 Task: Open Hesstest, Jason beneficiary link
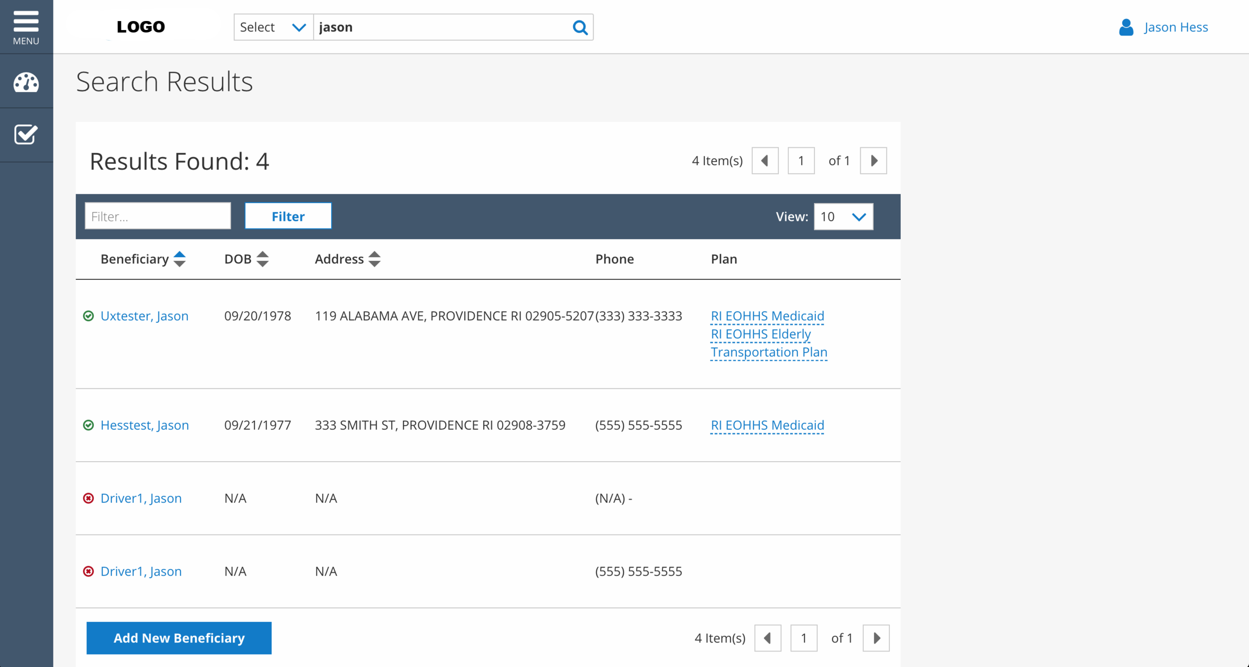coord(144,425)
